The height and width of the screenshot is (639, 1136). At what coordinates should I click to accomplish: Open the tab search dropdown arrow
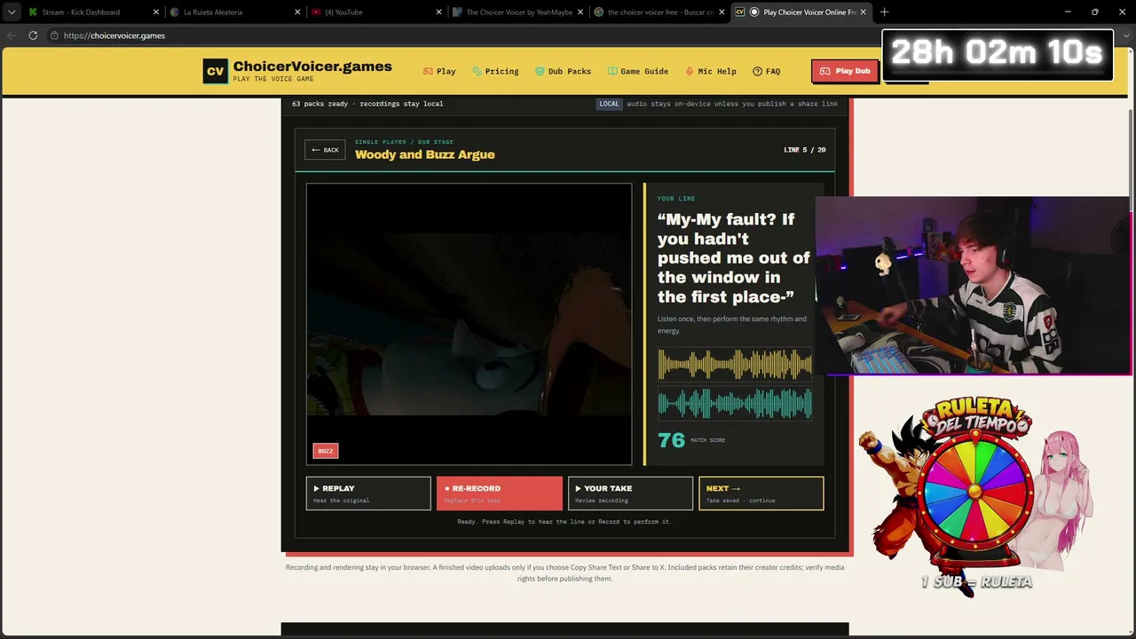(12, 12)
